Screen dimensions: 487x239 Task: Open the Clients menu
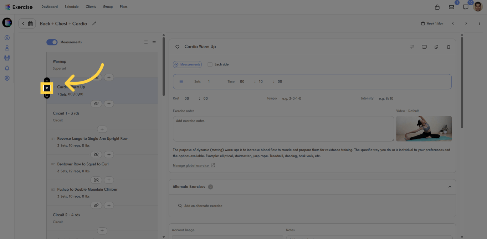click(91, 7)
